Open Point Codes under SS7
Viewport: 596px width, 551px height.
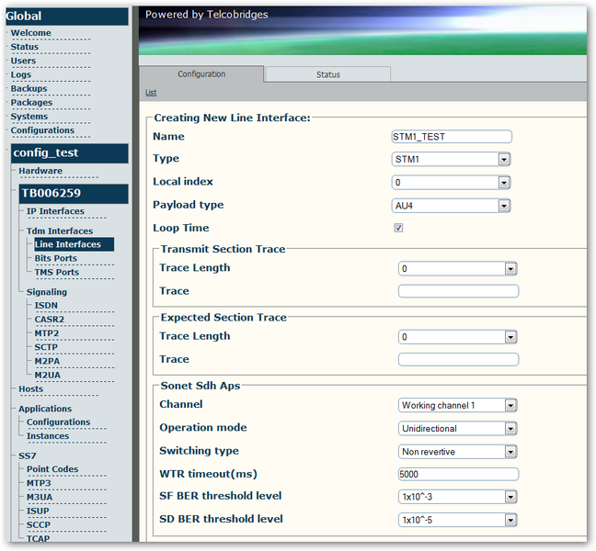(52, 469)
